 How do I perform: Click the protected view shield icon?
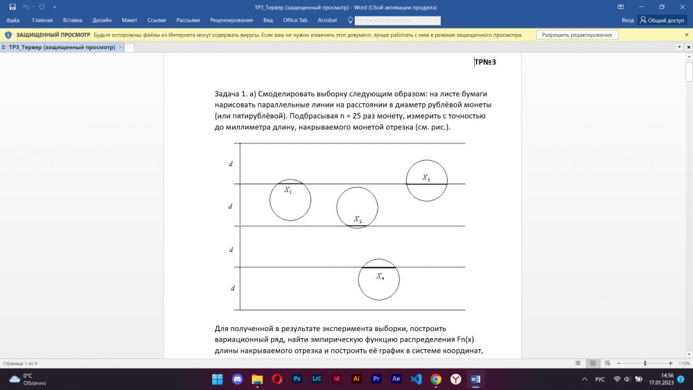[8, 35]
